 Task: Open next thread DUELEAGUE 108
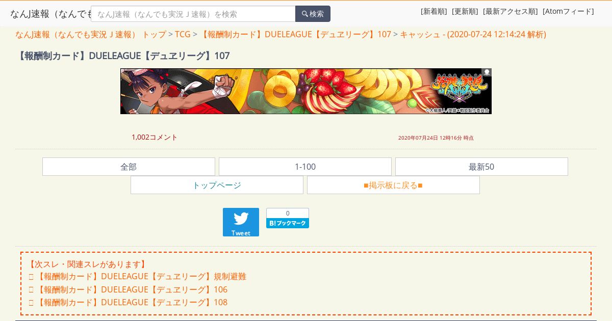click(x=132, y=302)
